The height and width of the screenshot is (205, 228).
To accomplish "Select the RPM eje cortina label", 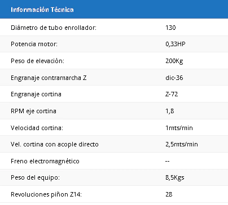I will coord(33,111).
